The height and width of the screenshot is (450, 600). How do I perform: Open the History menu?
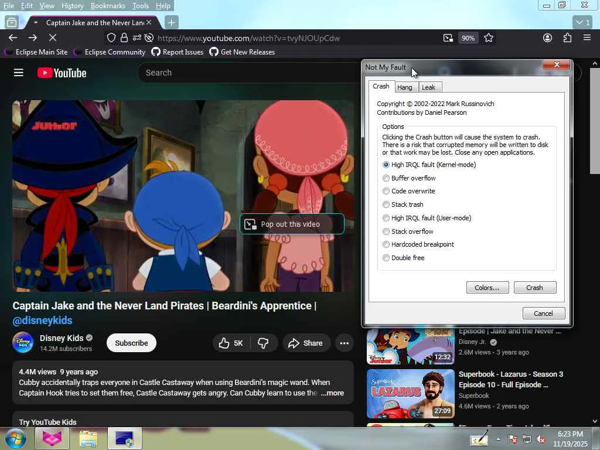72,6
